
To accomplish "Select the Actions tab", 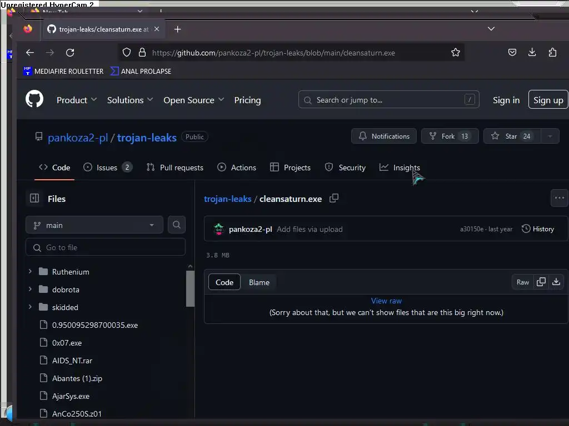I will tap(237, 168).
